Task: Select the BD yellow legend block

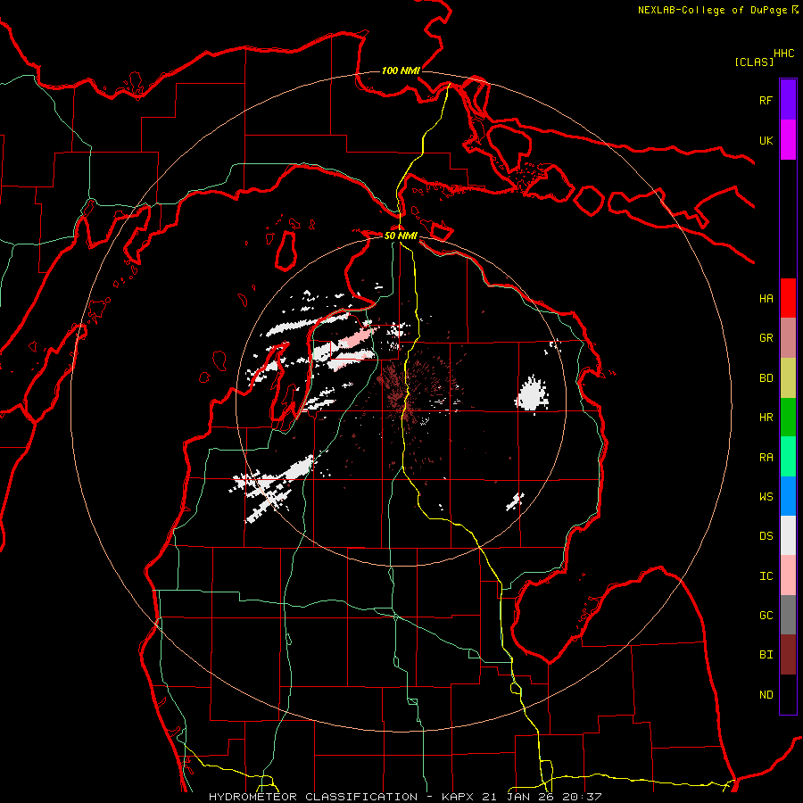Action: [788, 378]
